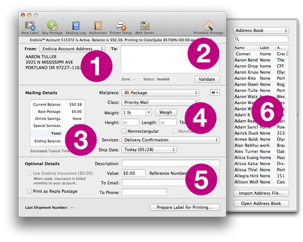This screenshot has height=242, width=303.
Task: Select Aimee Bald address row
Action: coord(260,139)
